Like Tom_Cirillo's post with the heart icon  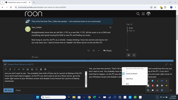tap(88, 51)
